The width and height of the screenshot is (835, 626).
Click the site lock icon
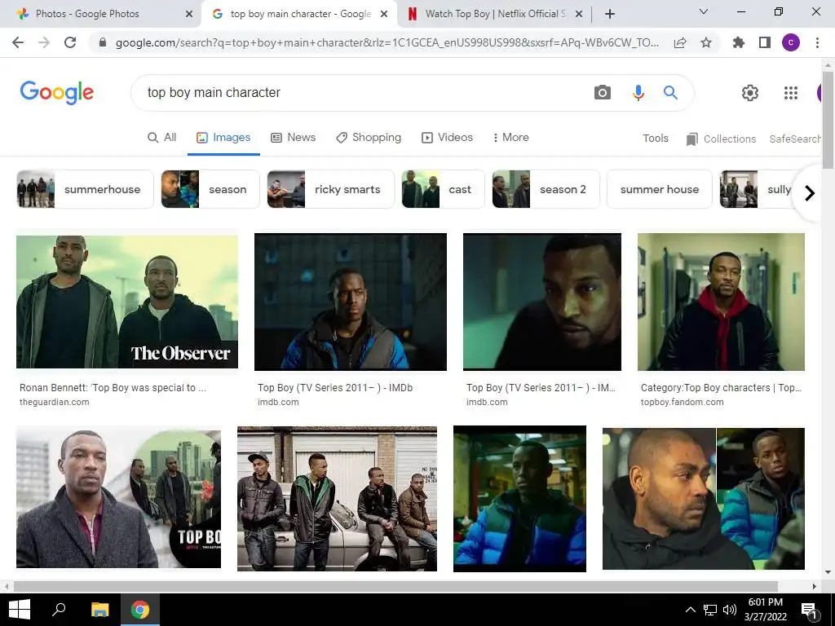(103, 42)
